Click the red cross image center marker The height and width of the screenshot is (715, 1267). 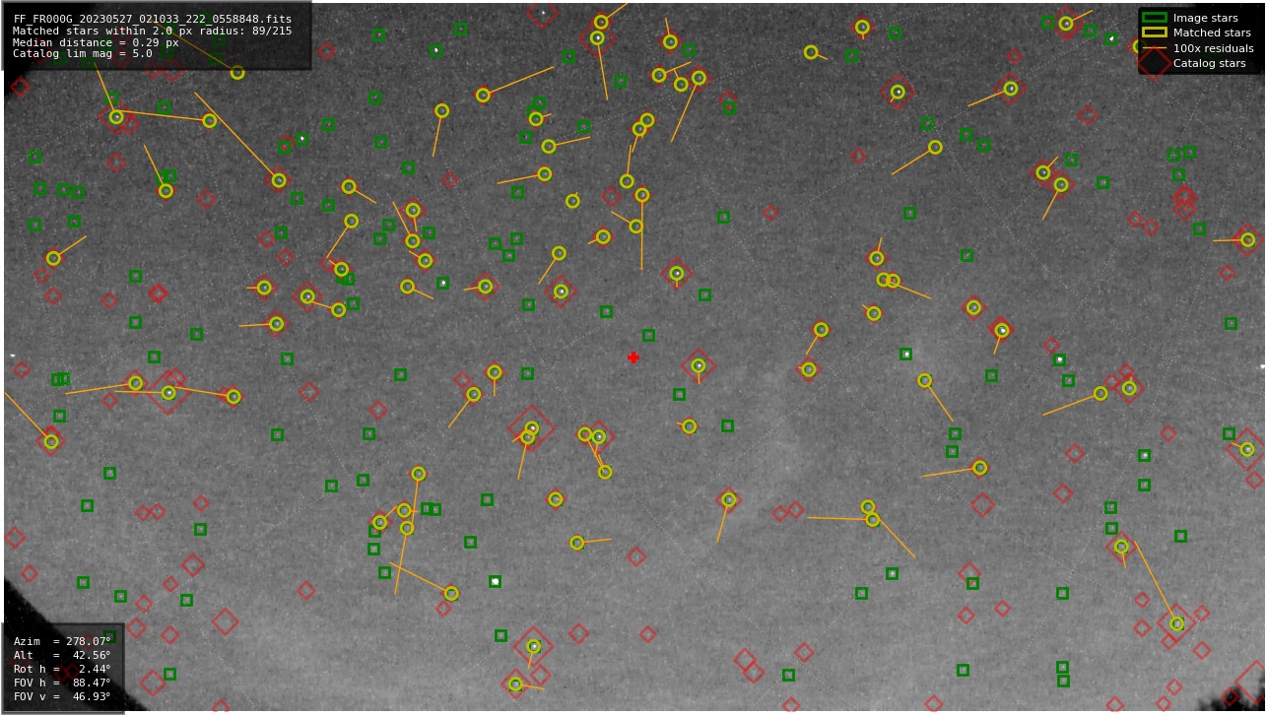tap(633, 357)
